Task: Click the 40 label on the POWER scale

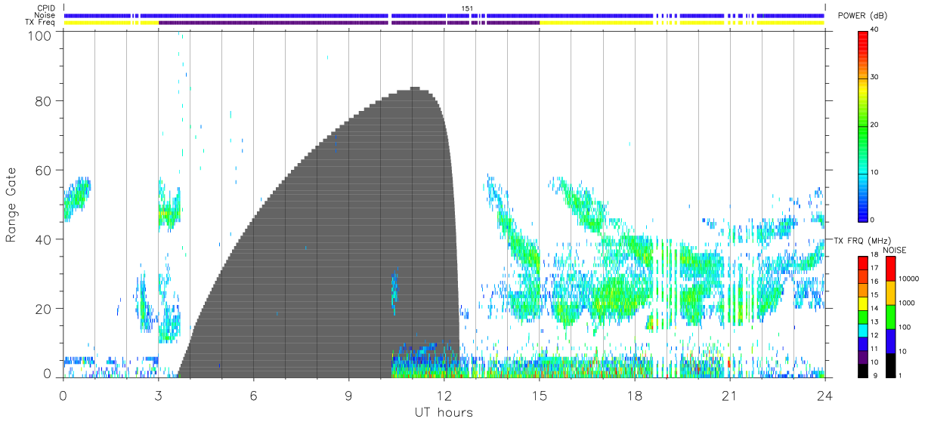Action: click(x=875, y=30)
